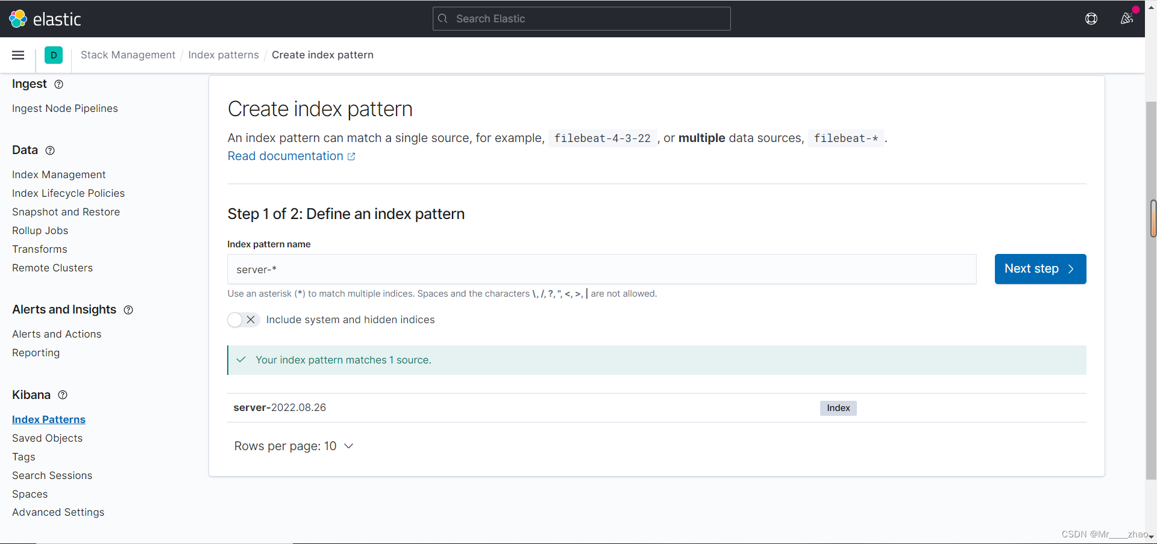Open Rollup Jobs
Screen dimensions: 1157x544
[40, 230]
